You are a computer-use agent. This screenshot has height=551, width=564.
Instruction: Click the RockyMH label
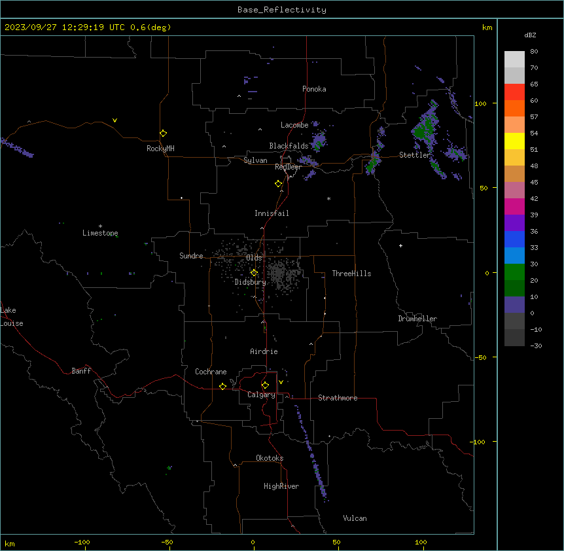(160, 149)
